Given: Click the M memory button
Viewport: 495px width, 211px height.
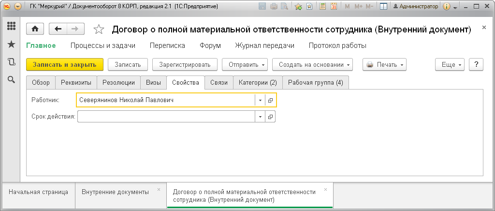Looking at the screenshot, I should pos(347,6).
